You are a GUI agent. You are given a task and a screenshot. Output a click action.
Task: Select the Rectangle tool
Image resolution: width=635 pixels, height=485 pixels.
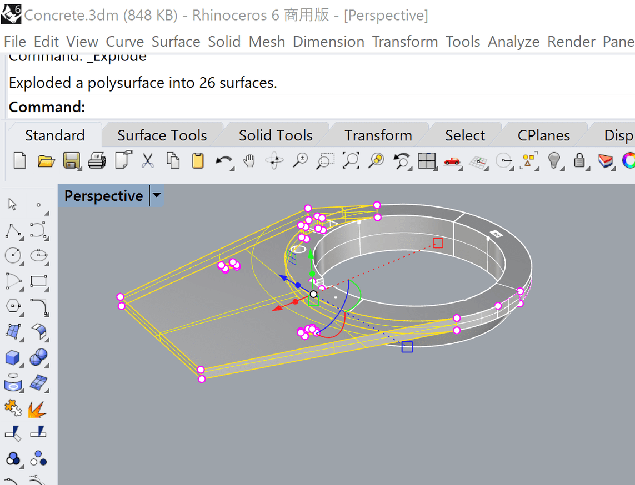coord(38,281)
